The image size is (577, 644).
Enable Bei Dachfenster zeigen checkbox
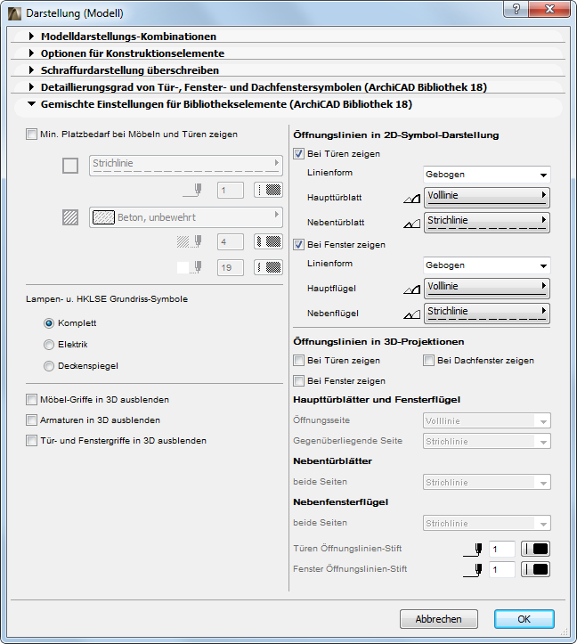[x=429, y=361]
